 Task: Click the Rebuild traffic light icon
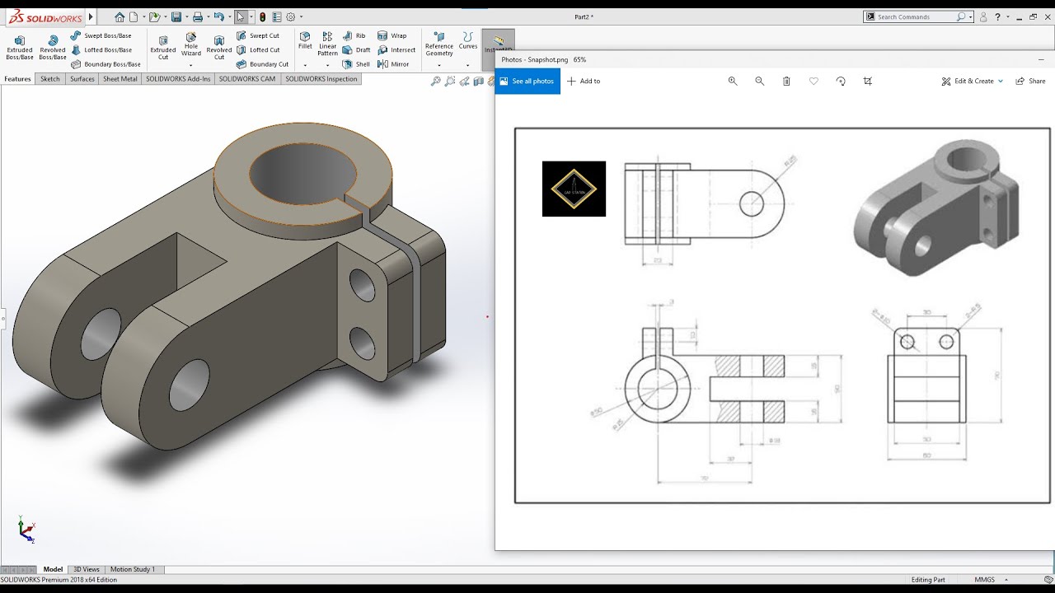[x=262, y=16]
